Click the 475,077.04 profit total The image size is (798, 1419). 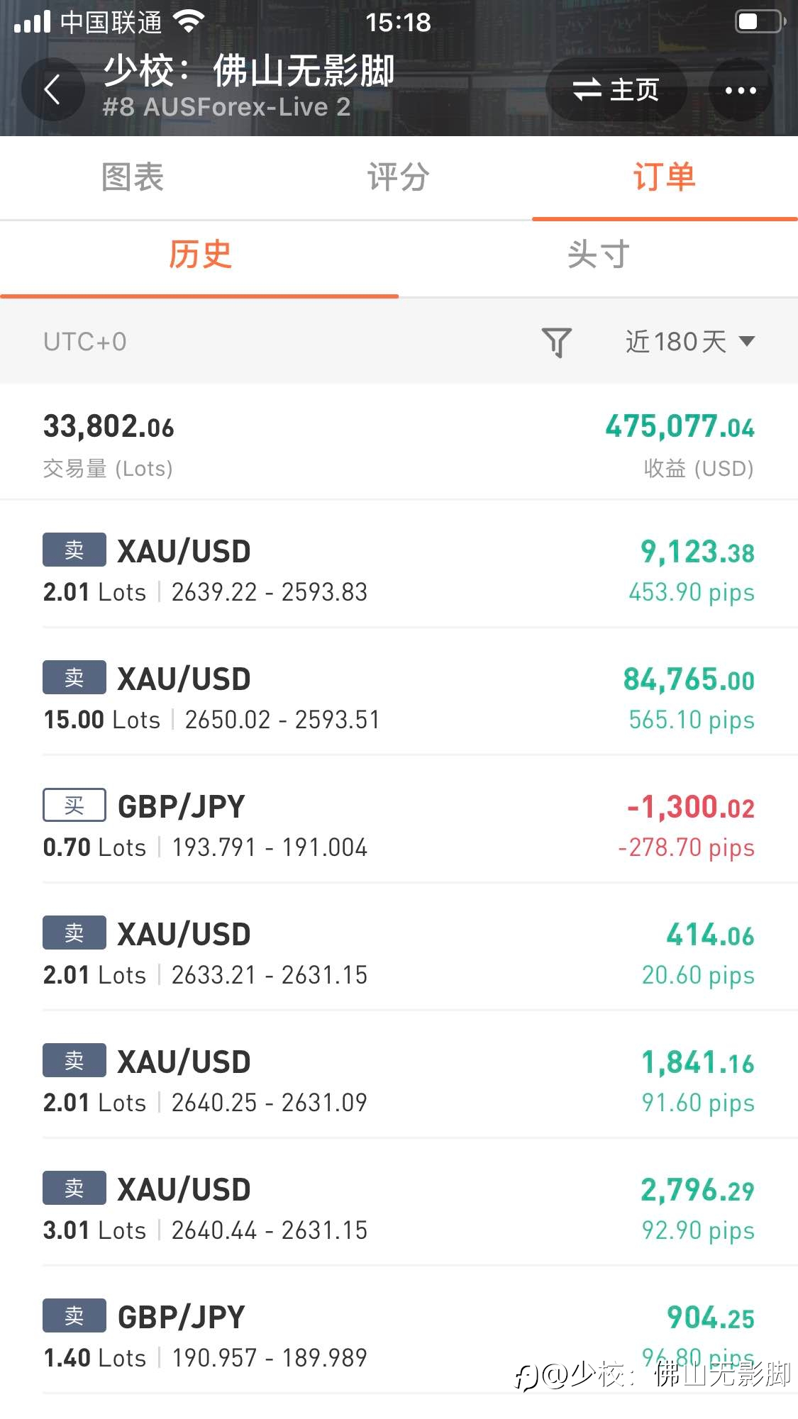point(680,427)
